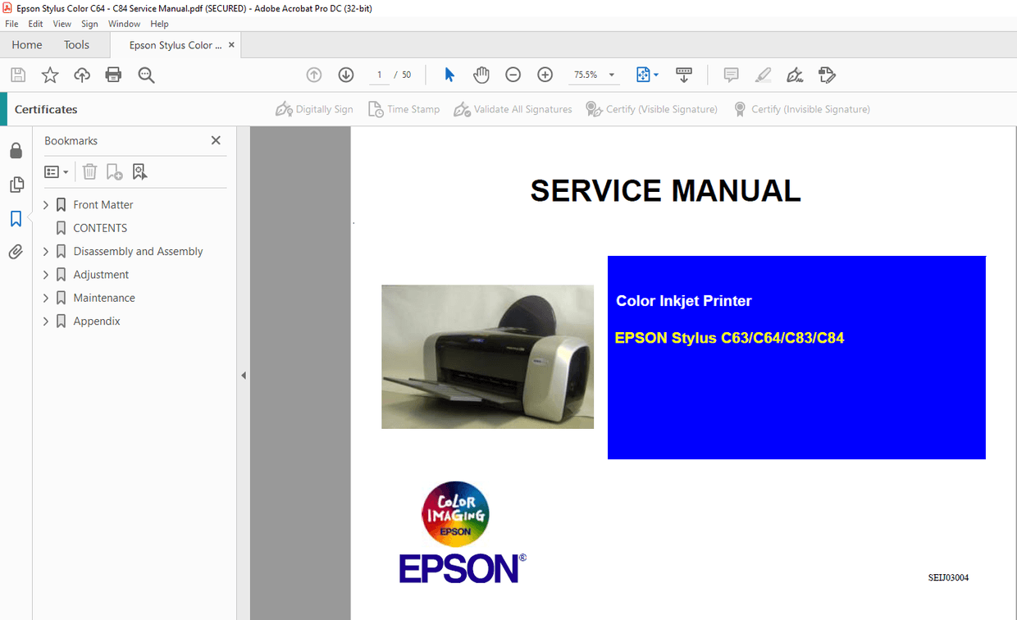Delete the selected bookmark
This screenshot has height=620, width=1017.
pos(89,171)
